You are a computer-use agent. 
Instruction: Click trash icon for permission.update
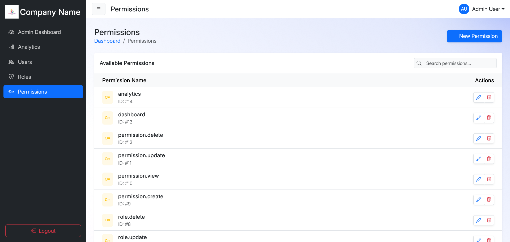click(x=489, y=159)
